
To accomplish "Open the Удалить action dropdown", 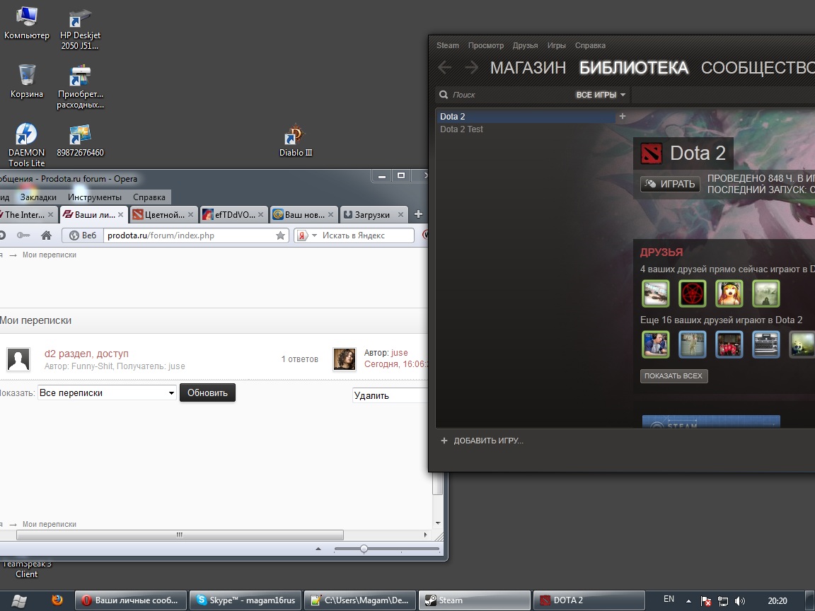I will coord(390,395).
